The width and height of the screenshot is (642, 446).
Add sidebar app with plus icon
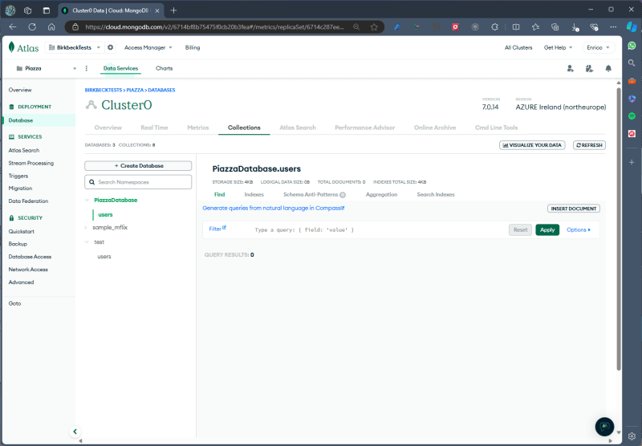[632, 163]
